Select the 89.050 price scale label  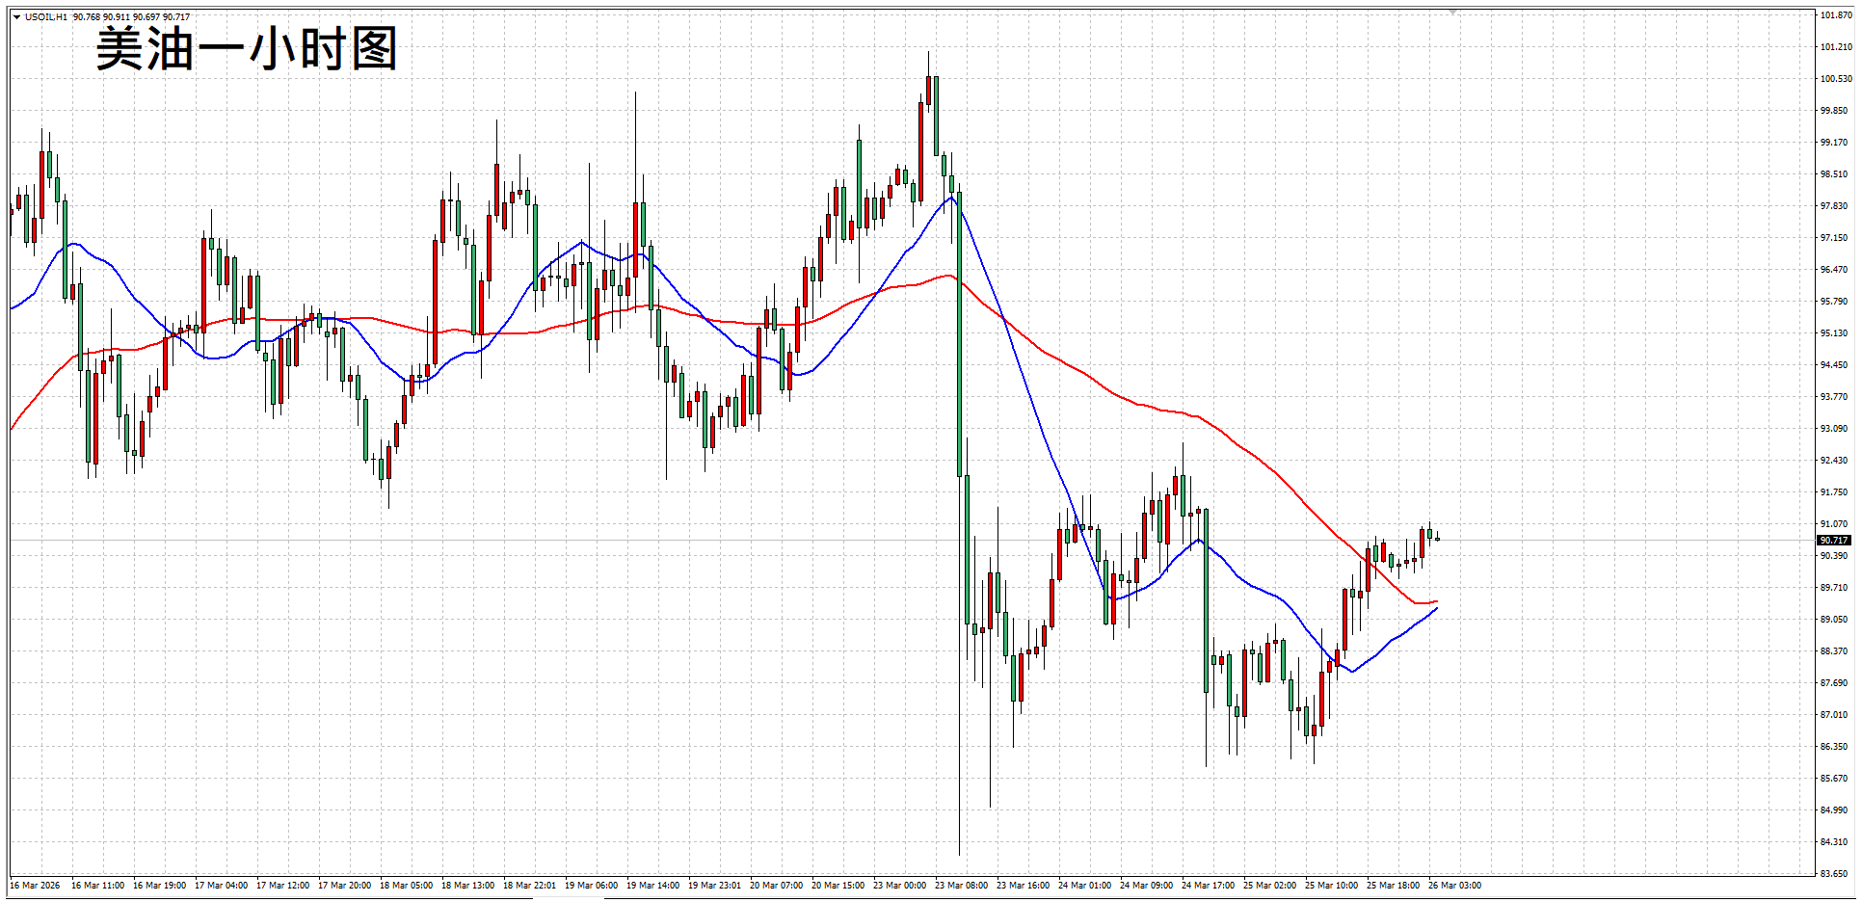1834,620
